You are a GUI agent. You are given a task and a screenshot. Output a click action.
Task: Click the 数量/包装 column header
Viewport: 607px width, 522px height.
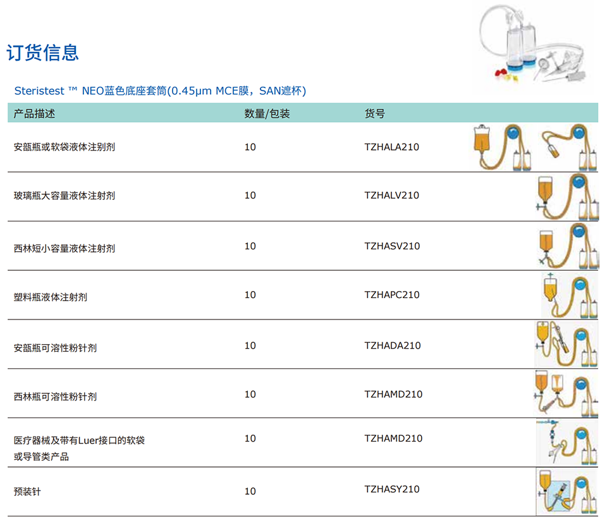pos(267,113)
